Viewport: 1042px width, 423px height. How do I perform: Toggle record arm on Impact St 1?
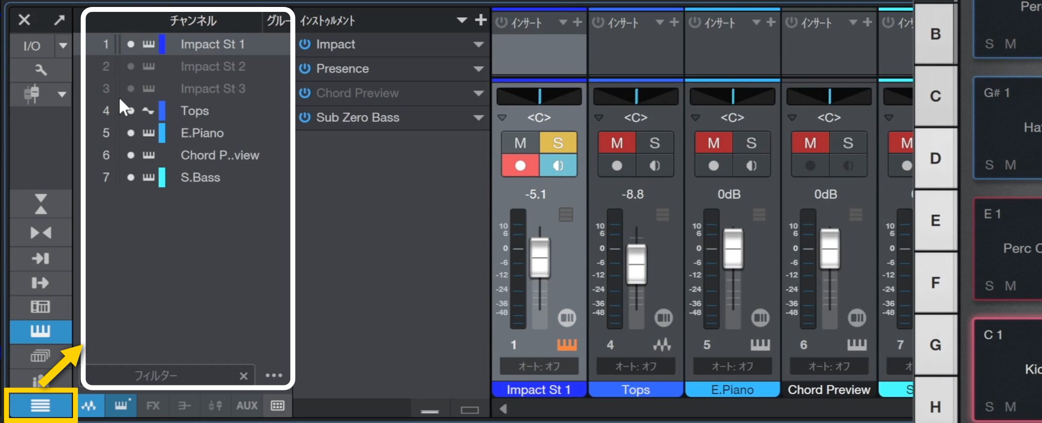520,165
